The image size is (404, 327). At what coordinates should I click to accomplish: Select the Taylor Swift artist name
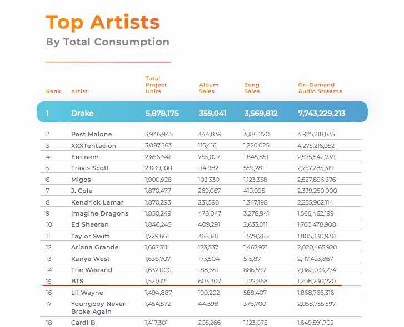90,236
